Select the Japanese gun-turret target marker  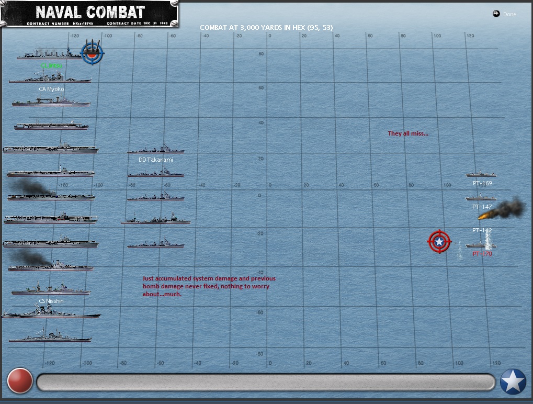92,52
